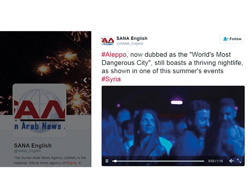
Task: Select SANA English profile name in sidebar
Action: (x=33, y=145)
